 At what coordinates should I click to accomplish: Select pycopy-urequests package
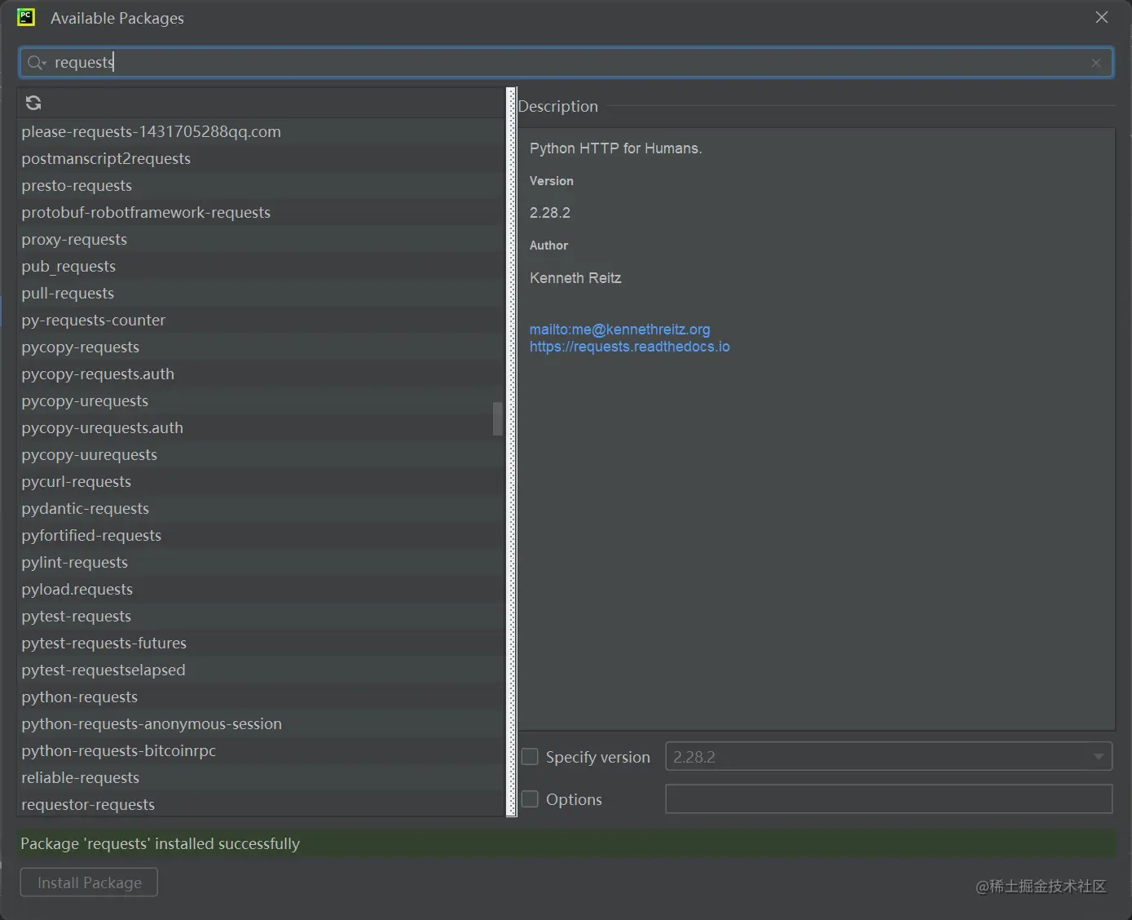[x=255, y=400]
